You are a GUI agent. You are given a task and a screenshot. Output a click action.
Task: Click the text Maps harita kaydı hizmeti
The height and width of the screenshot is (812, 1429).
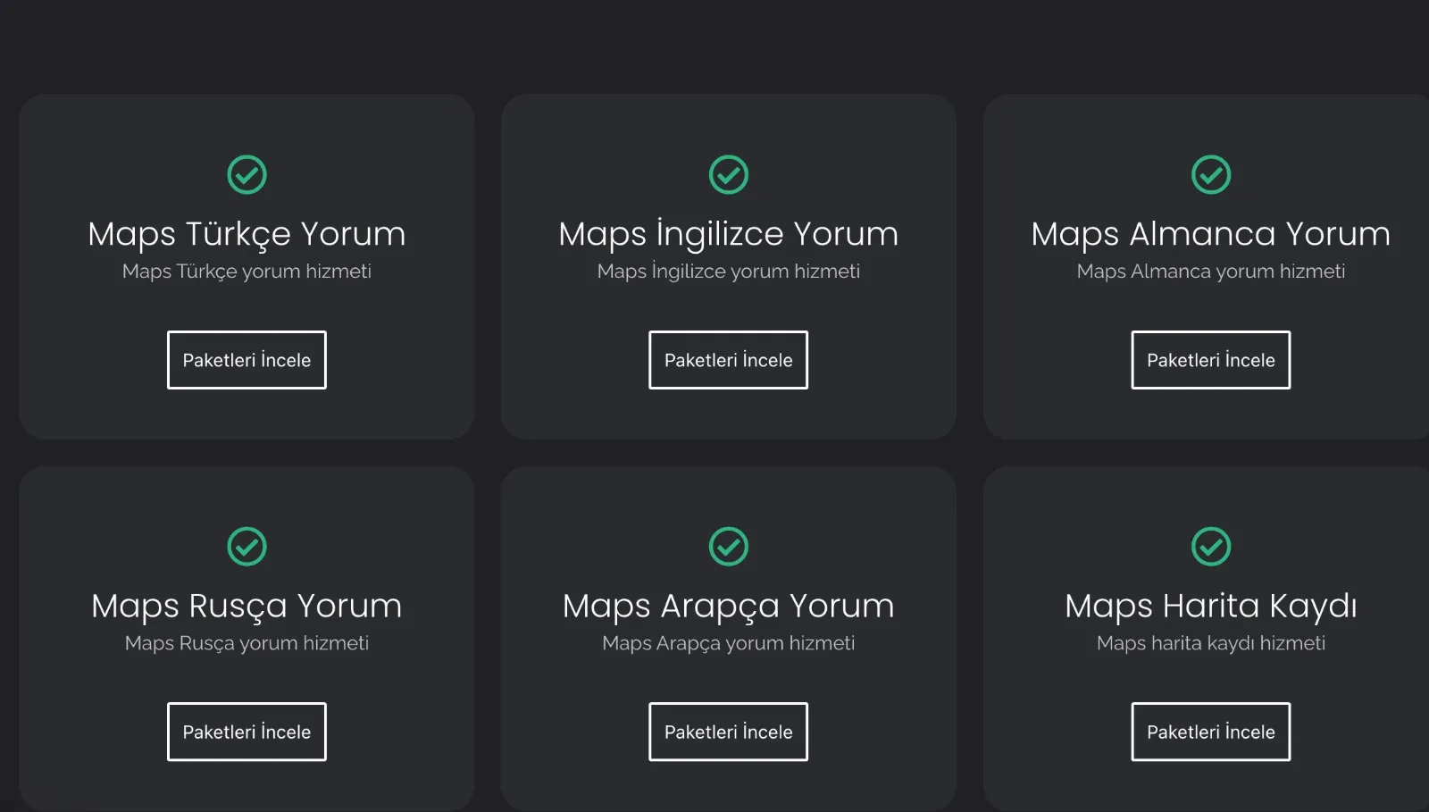point(1211,643)
